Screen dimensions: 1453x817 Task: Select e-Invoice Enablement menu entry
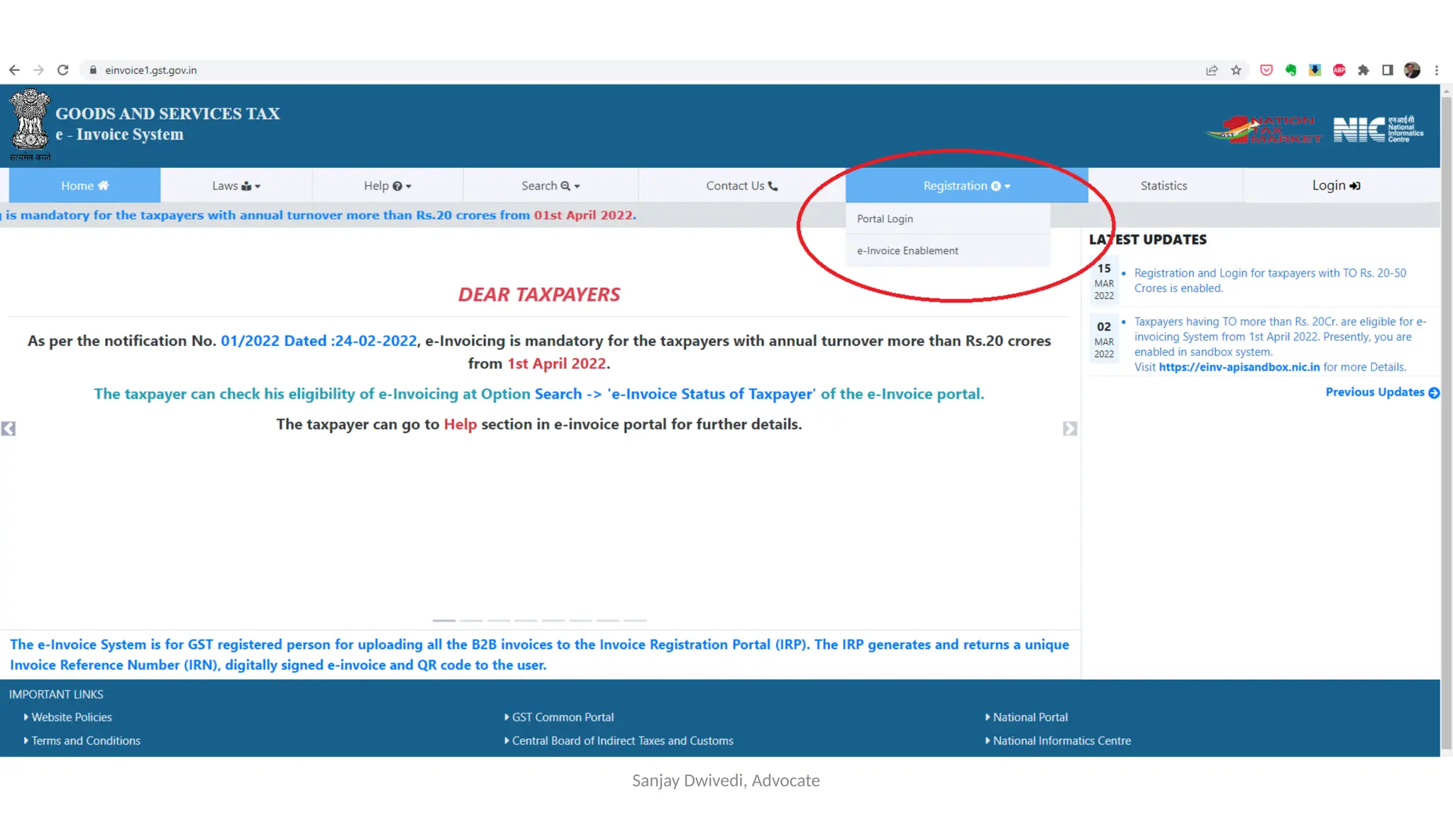pyautogui.click(x=907, y=251)
